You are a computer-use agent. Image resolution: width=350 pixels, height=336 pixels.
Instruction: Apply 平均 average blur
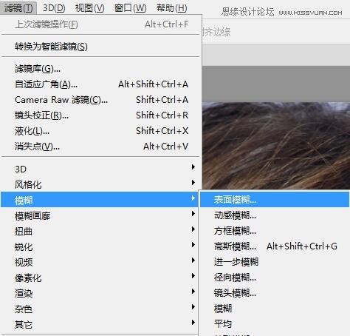(275, 323)
